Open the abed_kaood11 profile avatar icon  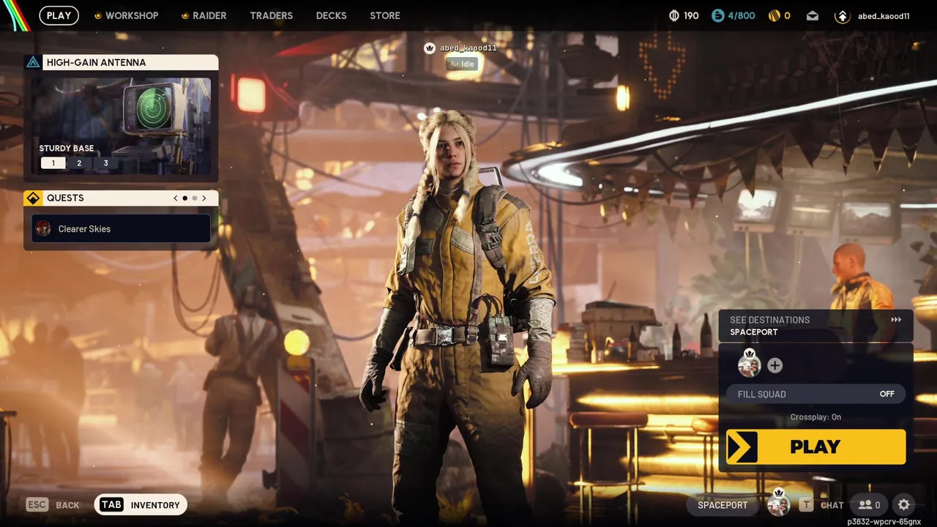coord(843,16)
